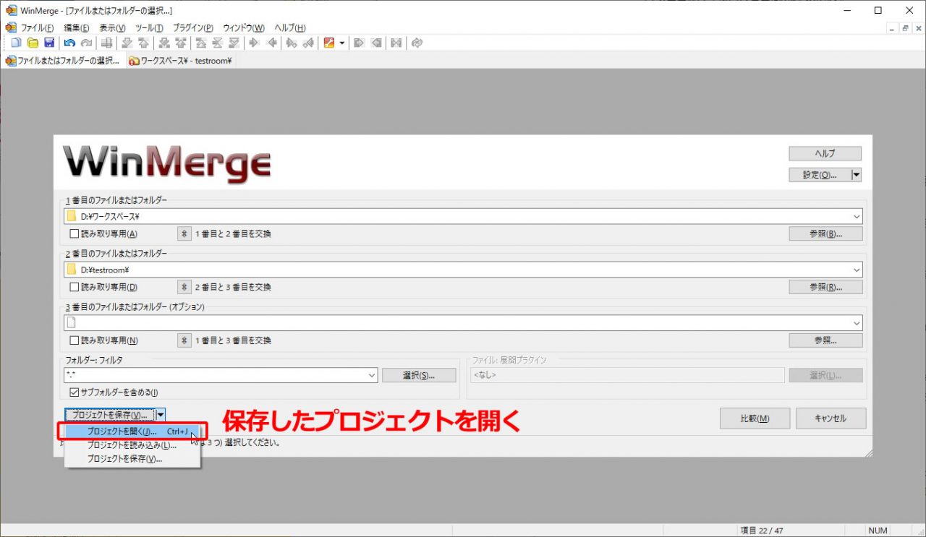This screenshot has width=926, height=537.
Task: Open the filter pattern dropdown
Action: (x=372, y=375)
